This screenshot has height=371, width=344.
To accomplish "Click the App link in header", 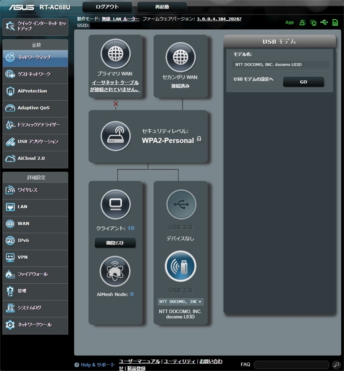I will [x=290, y=22].
